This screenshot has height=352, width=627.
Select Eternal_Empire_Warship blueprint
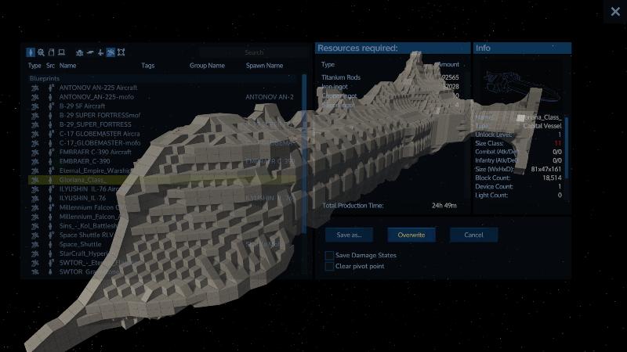[95, 171]
